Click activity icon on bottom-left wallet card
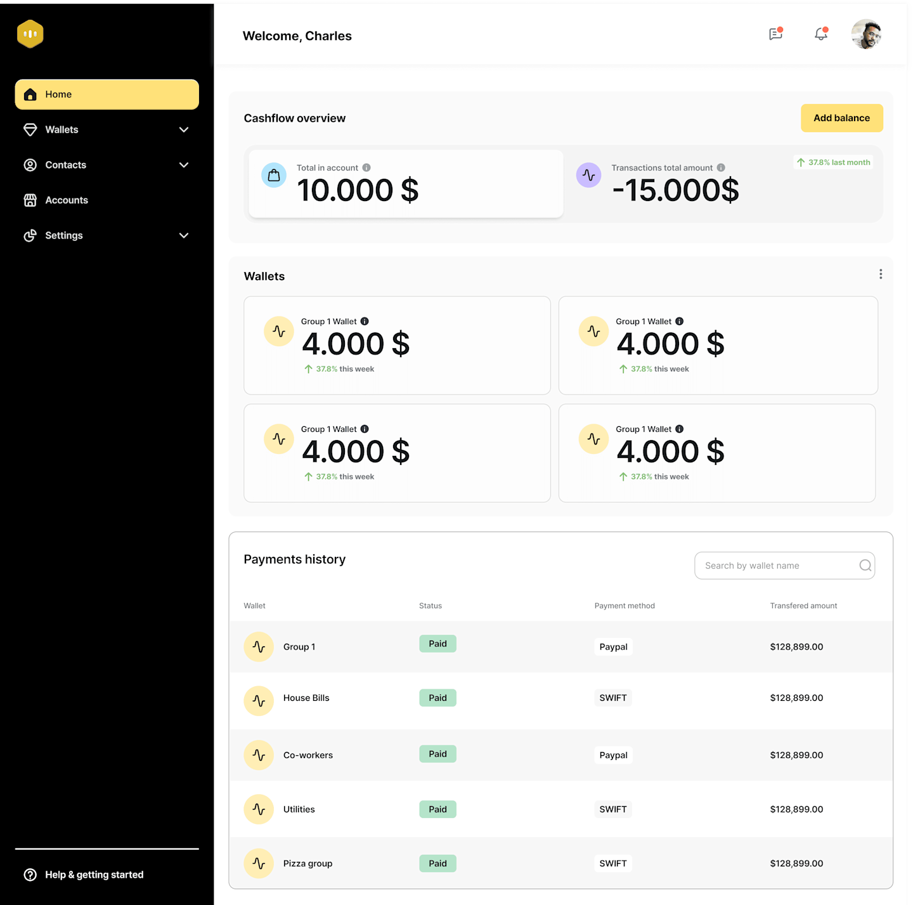Viewport: 913px width, 905px height. (279, 439)
